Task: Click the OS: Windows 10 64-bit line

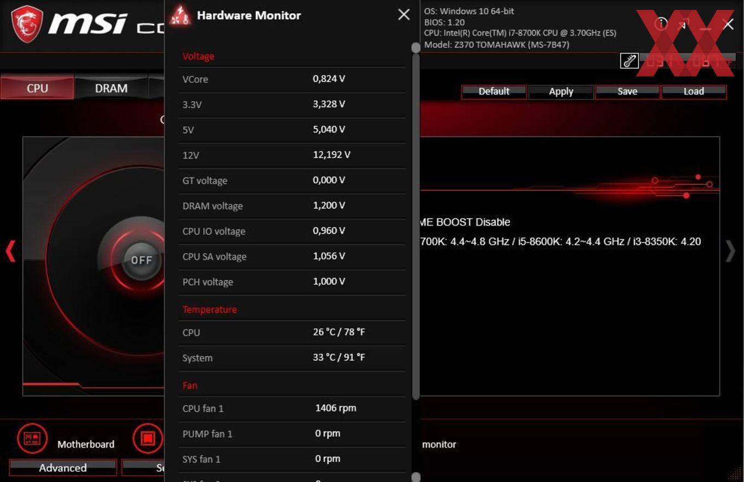Action: click(469, 11)
